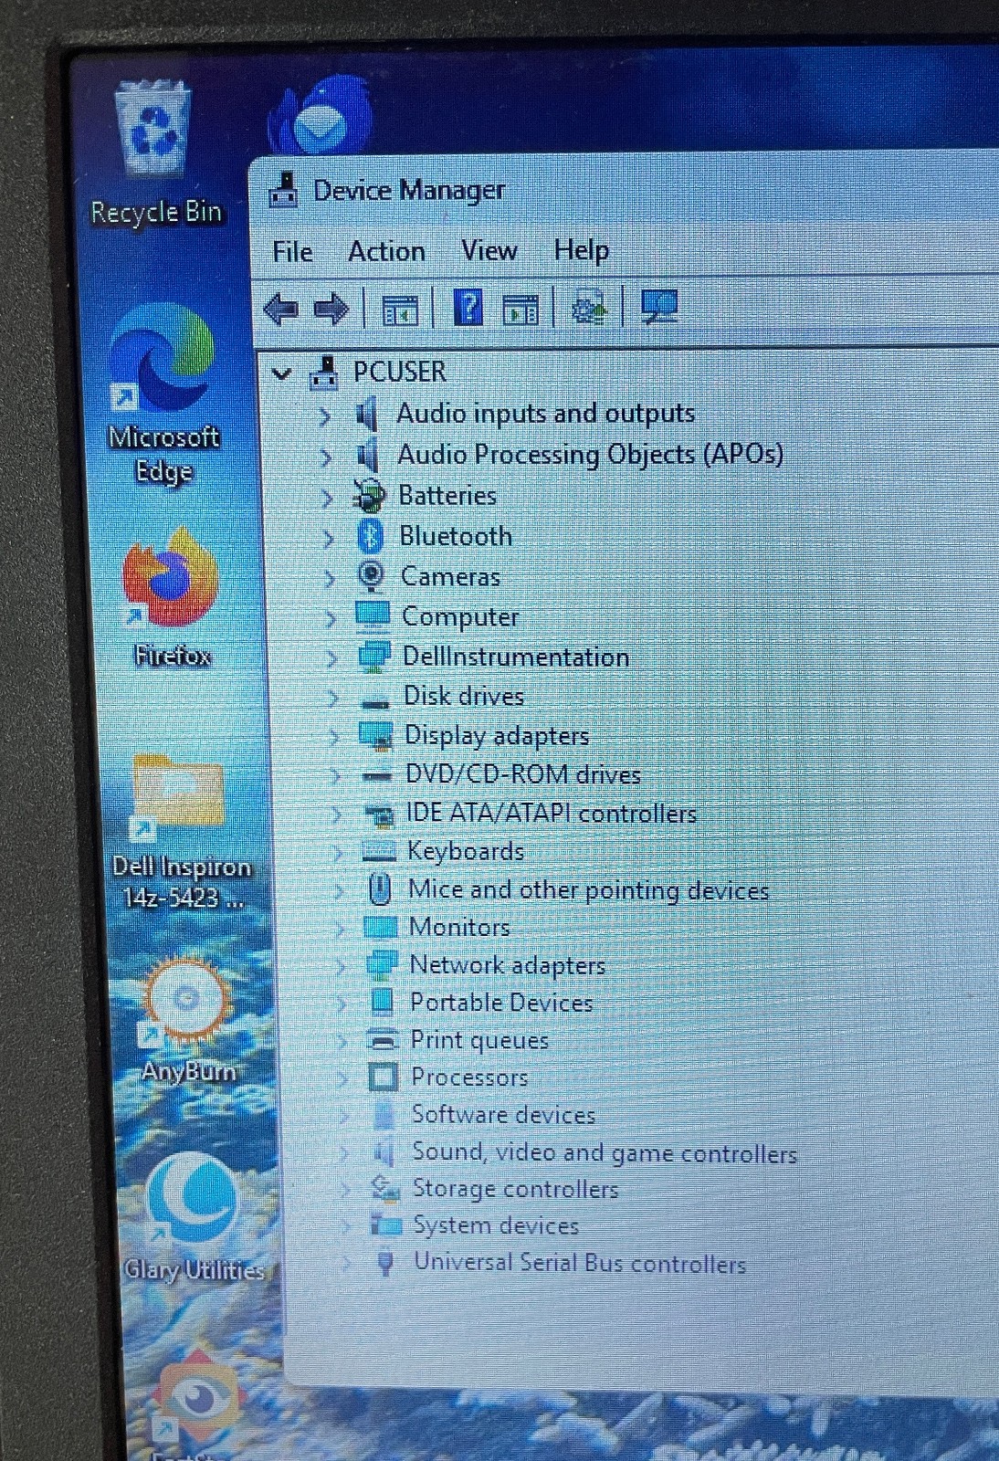Launch Microsoft Edge from the desktop
The width and height of the screenshot is (999, 1461).
click(x=163, y=393)
